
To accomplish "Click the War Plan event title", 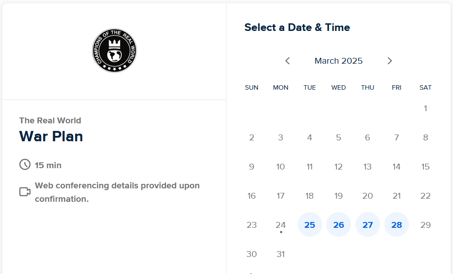I will pyautogui.click(x=51, y=136).
